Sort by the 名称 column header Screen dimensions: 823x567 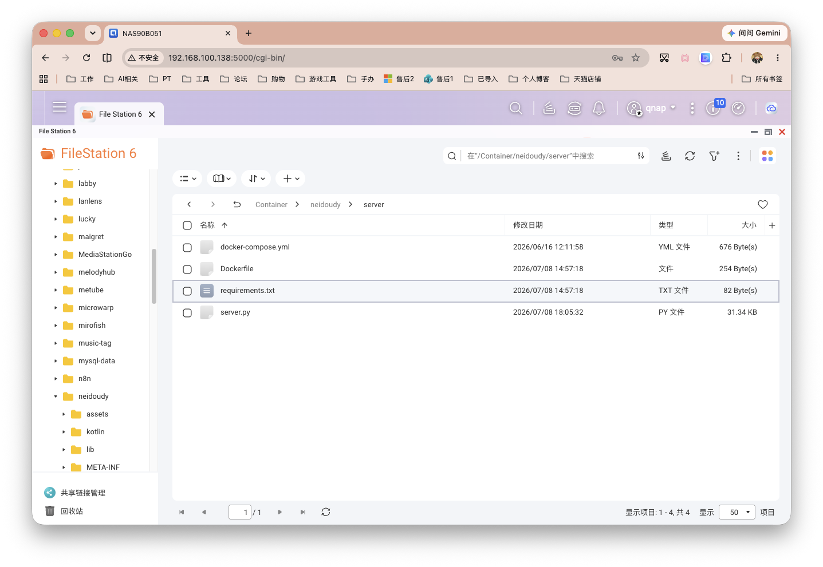click(207, 225)
